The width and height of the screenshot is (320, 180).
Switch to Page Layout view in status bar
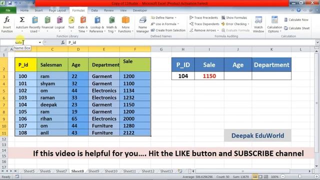tap(260, 176)
